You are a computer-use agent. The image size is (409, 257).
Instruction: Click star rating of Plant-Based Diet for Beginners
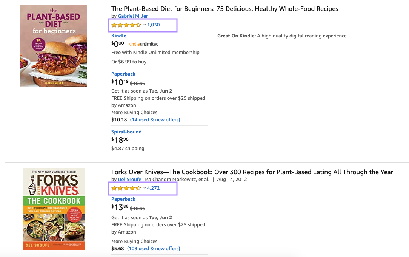tap(126, 25)
